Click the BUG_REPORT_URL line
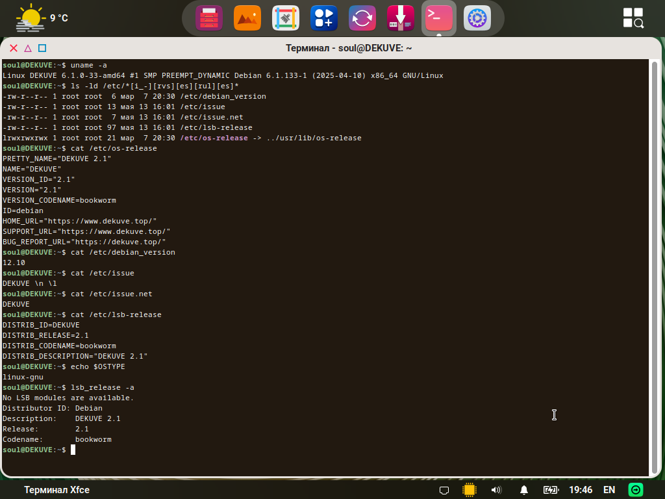Image resolution: width=665 pixels, height=499 pixels. [84, 242]
